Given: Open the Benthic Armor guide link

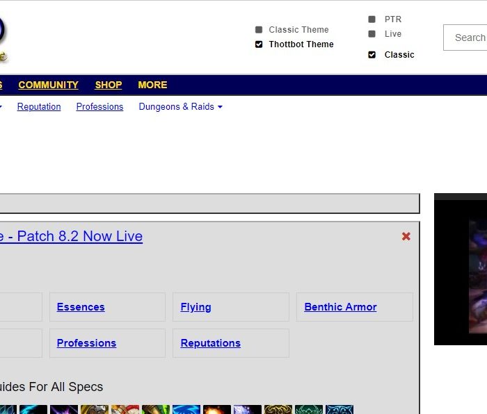Looking at the screenshot, I should click(340, 307).
